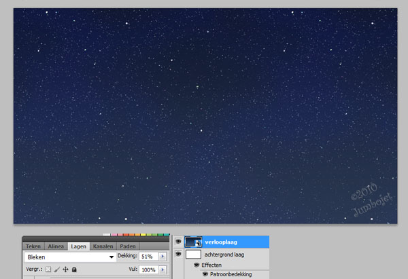The height and width of the screenshot is (279, 408).
Task: Hide the achtergrond laag layer
Action: [x=178, y=253]
